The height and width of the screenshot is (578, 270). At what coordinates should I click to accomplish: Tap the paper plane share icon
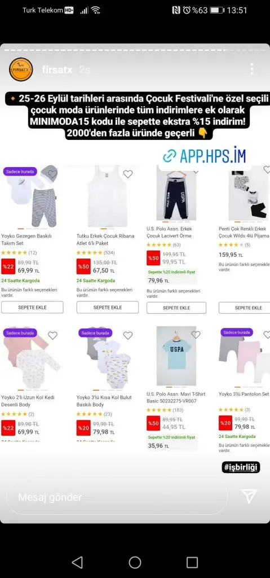tap(249, 496)
